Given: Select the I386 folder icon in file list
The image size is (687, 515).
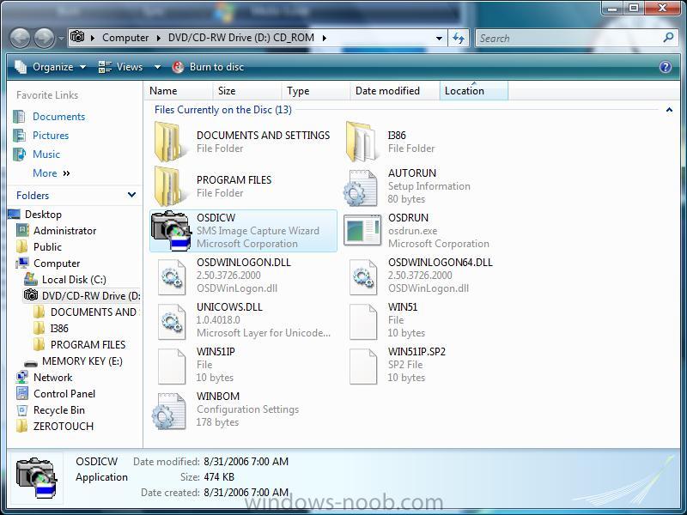Looking at the screenshot, I should [x=361, y=142].
